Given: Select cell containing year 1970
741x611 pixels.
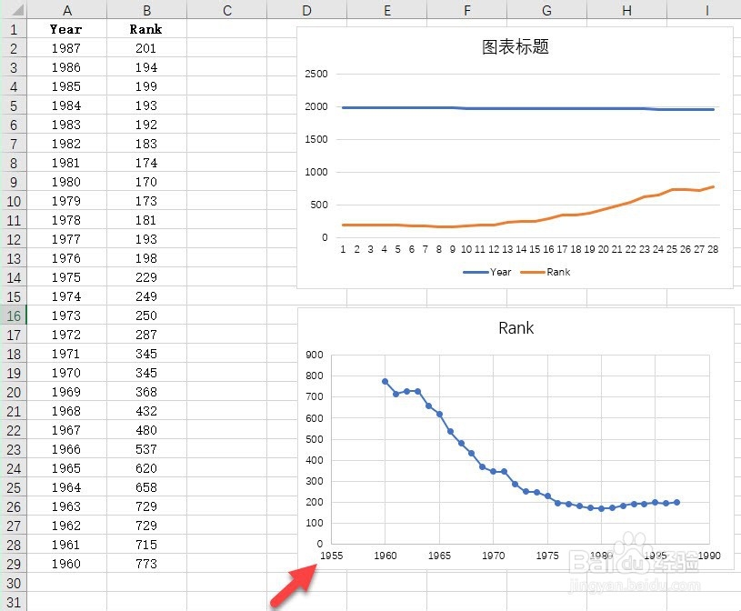Looking at the screenshot, I should click(x=66, y=373).
